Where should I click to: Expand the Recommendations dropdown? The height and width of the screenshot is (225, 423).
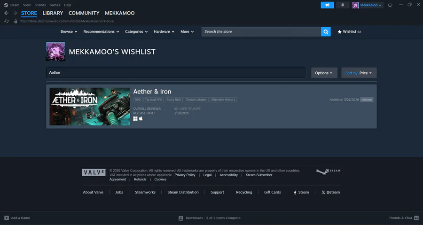(101, 31)
